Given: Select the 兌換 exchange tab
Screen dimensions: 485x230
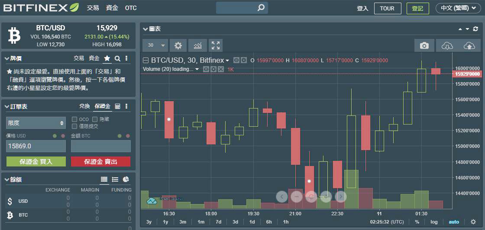Looking at the screenshot, I should [84, 106].
